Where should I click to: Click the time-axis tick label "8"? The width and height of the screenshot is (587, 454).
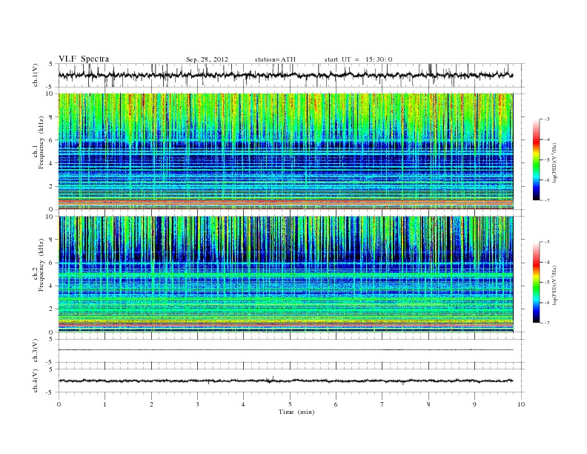pos(428,404)
